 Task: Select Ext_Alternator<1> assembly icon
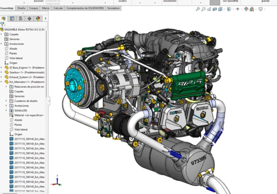[7, 82]
